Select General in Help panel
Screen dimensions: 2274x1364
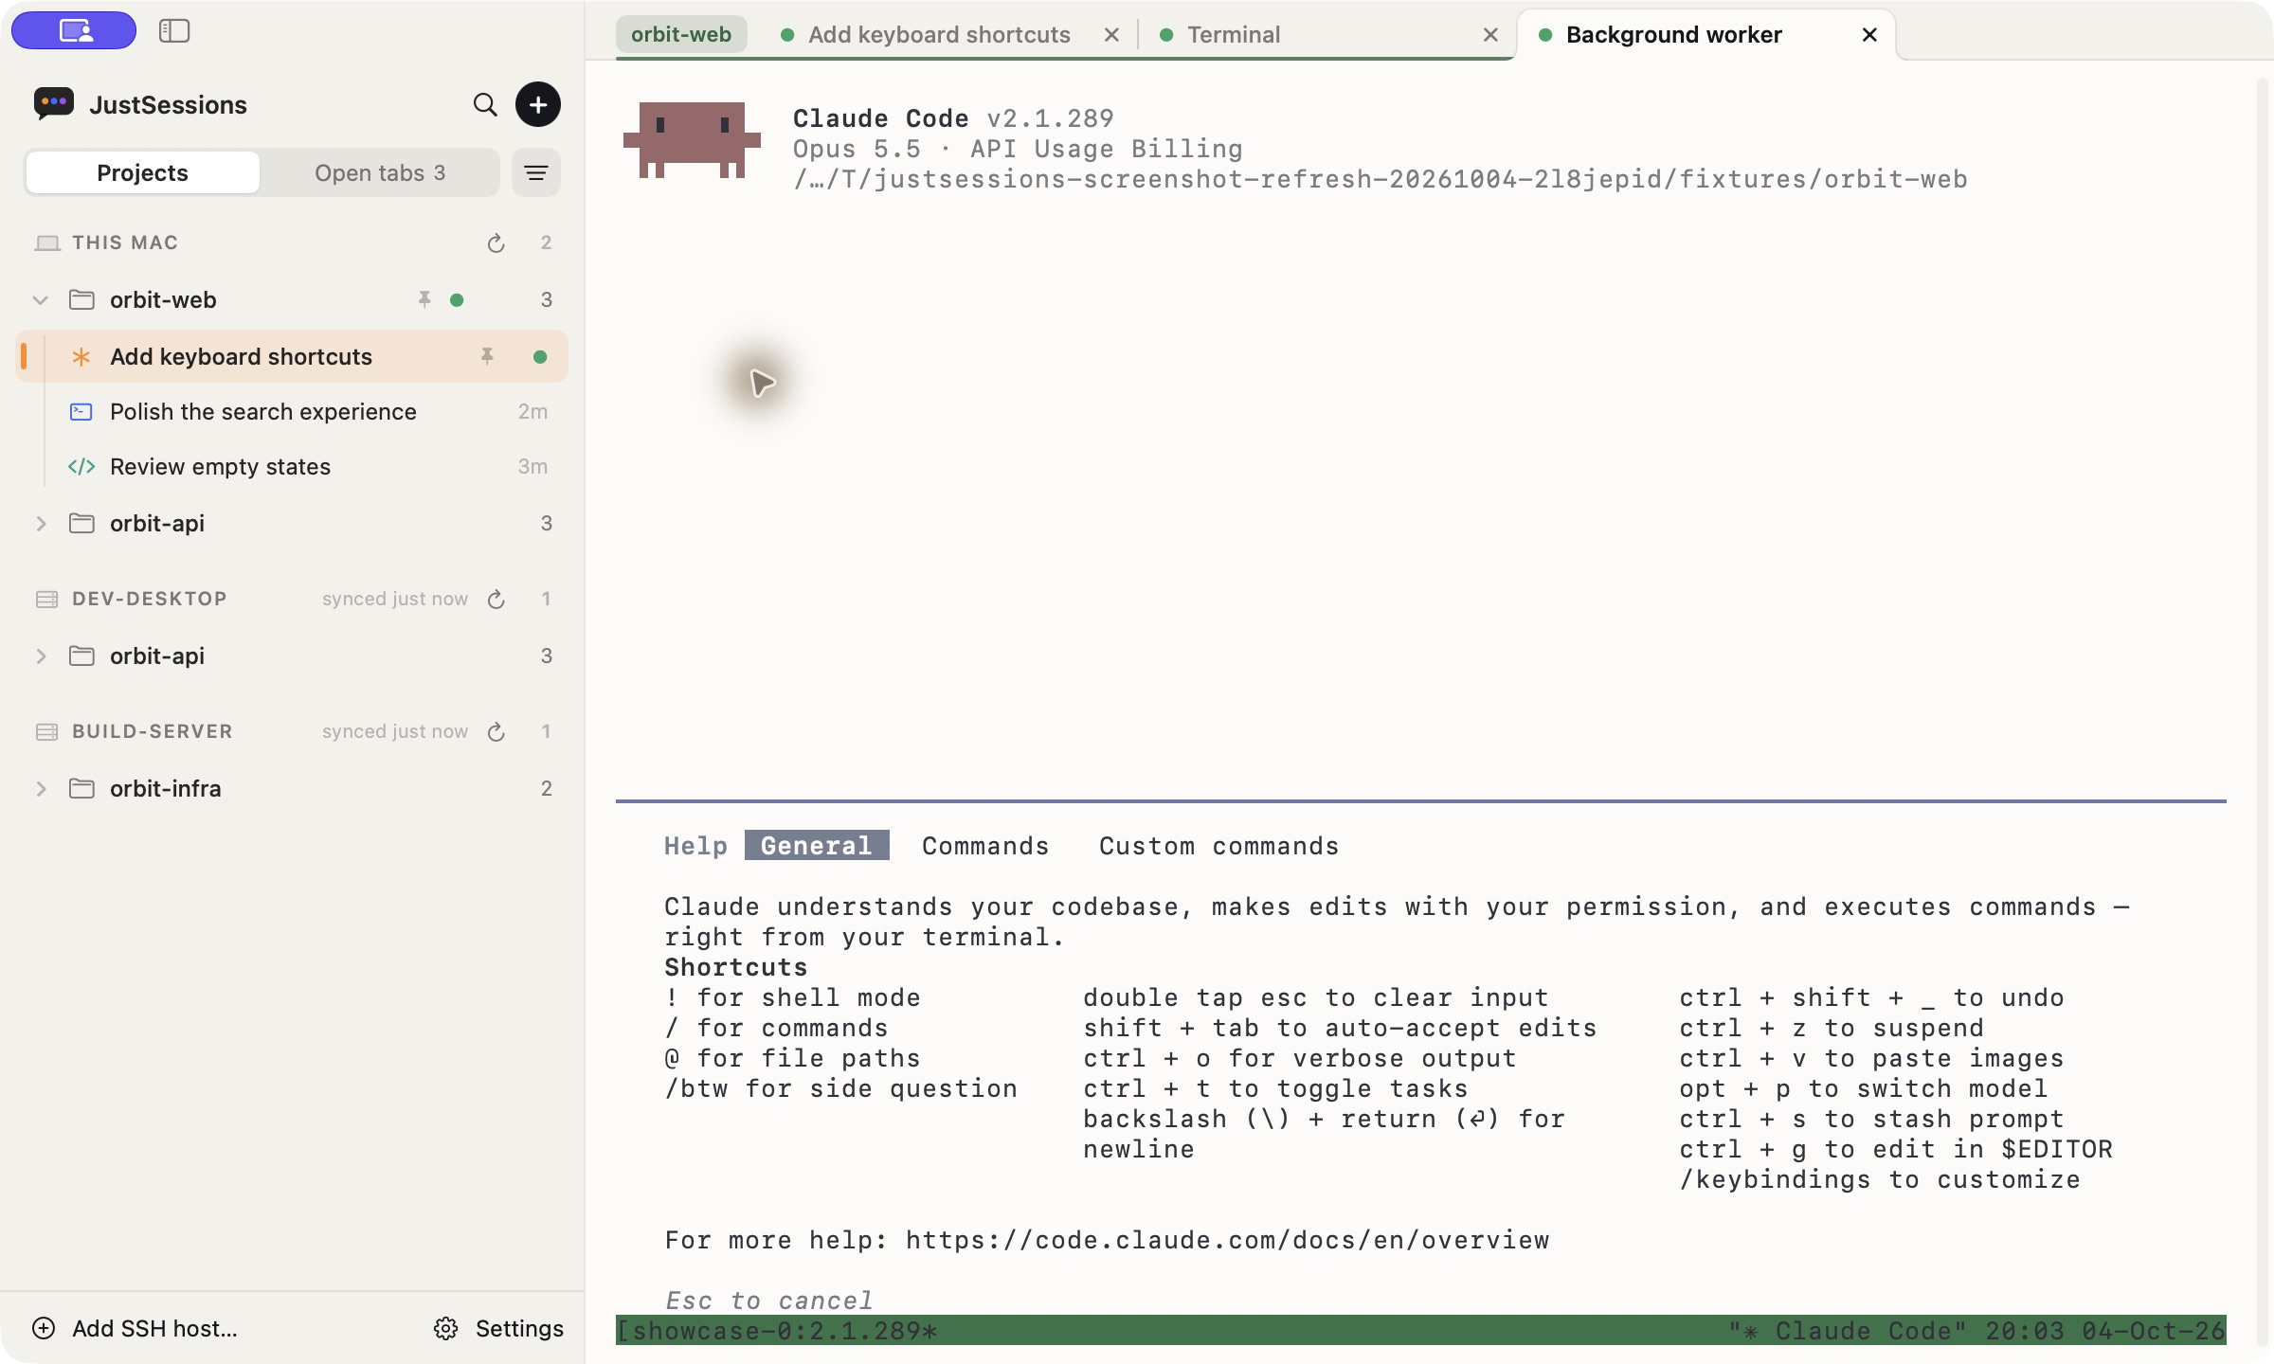[817, 845]
